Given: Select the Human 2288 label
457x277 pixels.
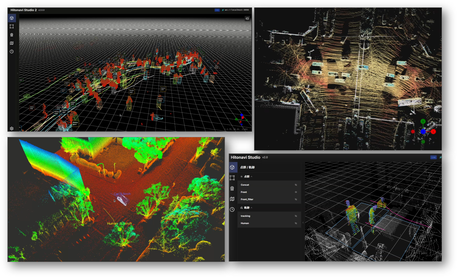Looking at the screenshot, I should [x=99, y=90].
